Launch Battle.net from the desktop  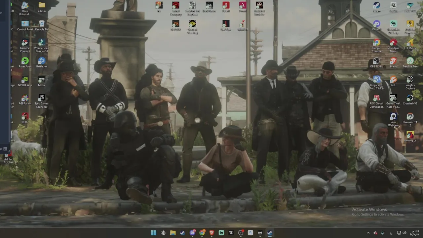tap(42, 63)
